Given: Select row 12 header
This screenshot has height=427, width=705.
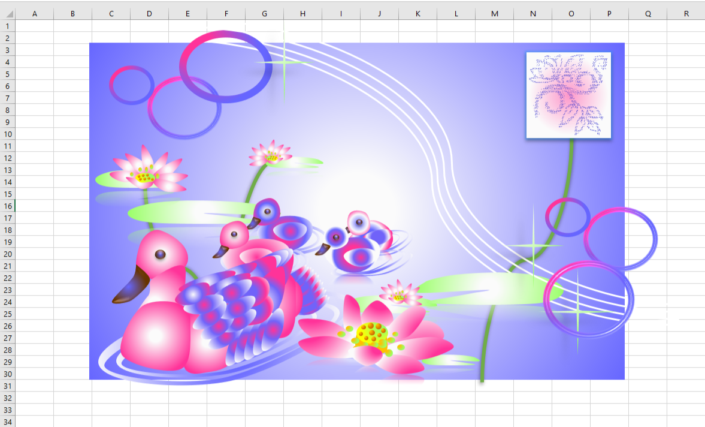Looking at the screenshot, I should (x=8, y=158).
